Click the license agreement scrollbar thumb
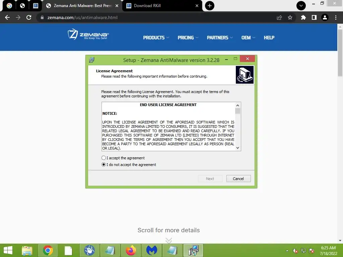This screenshot has height=257, width=343. pyautogui.click(x=237, y=111)
